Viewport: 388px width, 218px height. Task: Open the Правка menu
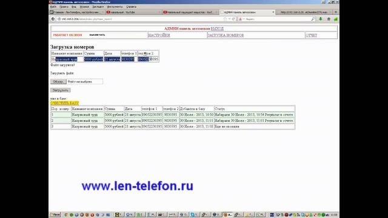click(64, 7)
